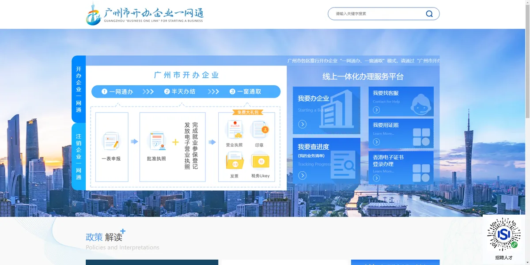Select step 1 一网通办

pyautogui.click(x=117, y=92)
